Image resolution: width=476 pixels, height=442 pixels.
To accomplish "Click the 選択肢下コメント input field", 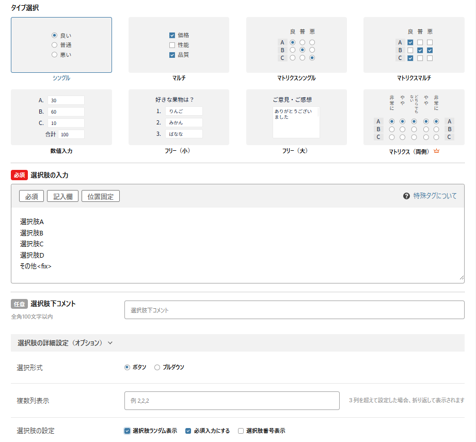I will [x=294, y=310].
